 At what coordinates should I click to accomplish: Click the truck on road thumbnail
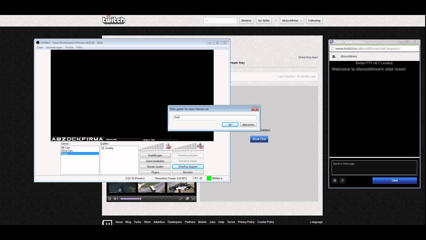coord(151,187)
